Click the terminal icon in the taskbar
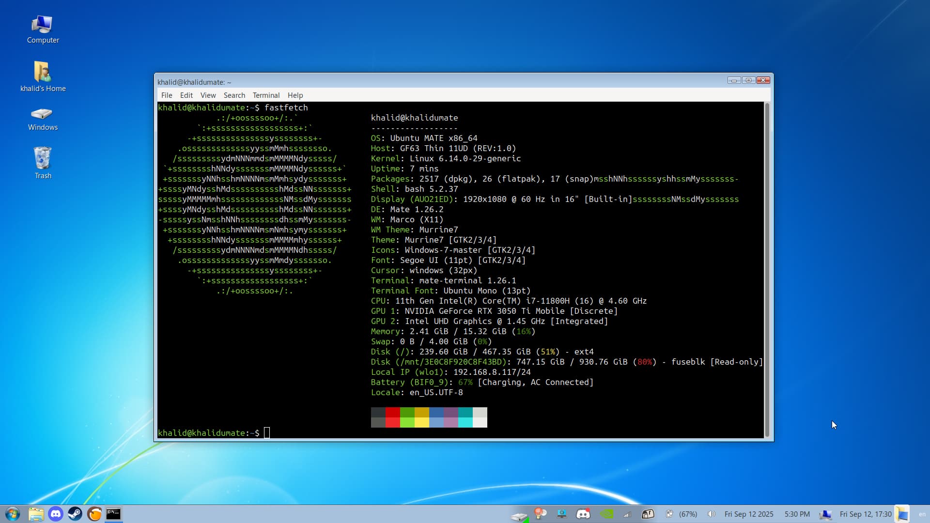930x523 pixels. pos(113,514)
